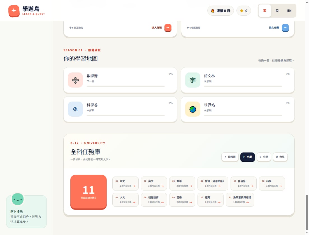Click the 0% value in the 科學谷 card
This screenshot has width=309, height=235.
[171, 103]
